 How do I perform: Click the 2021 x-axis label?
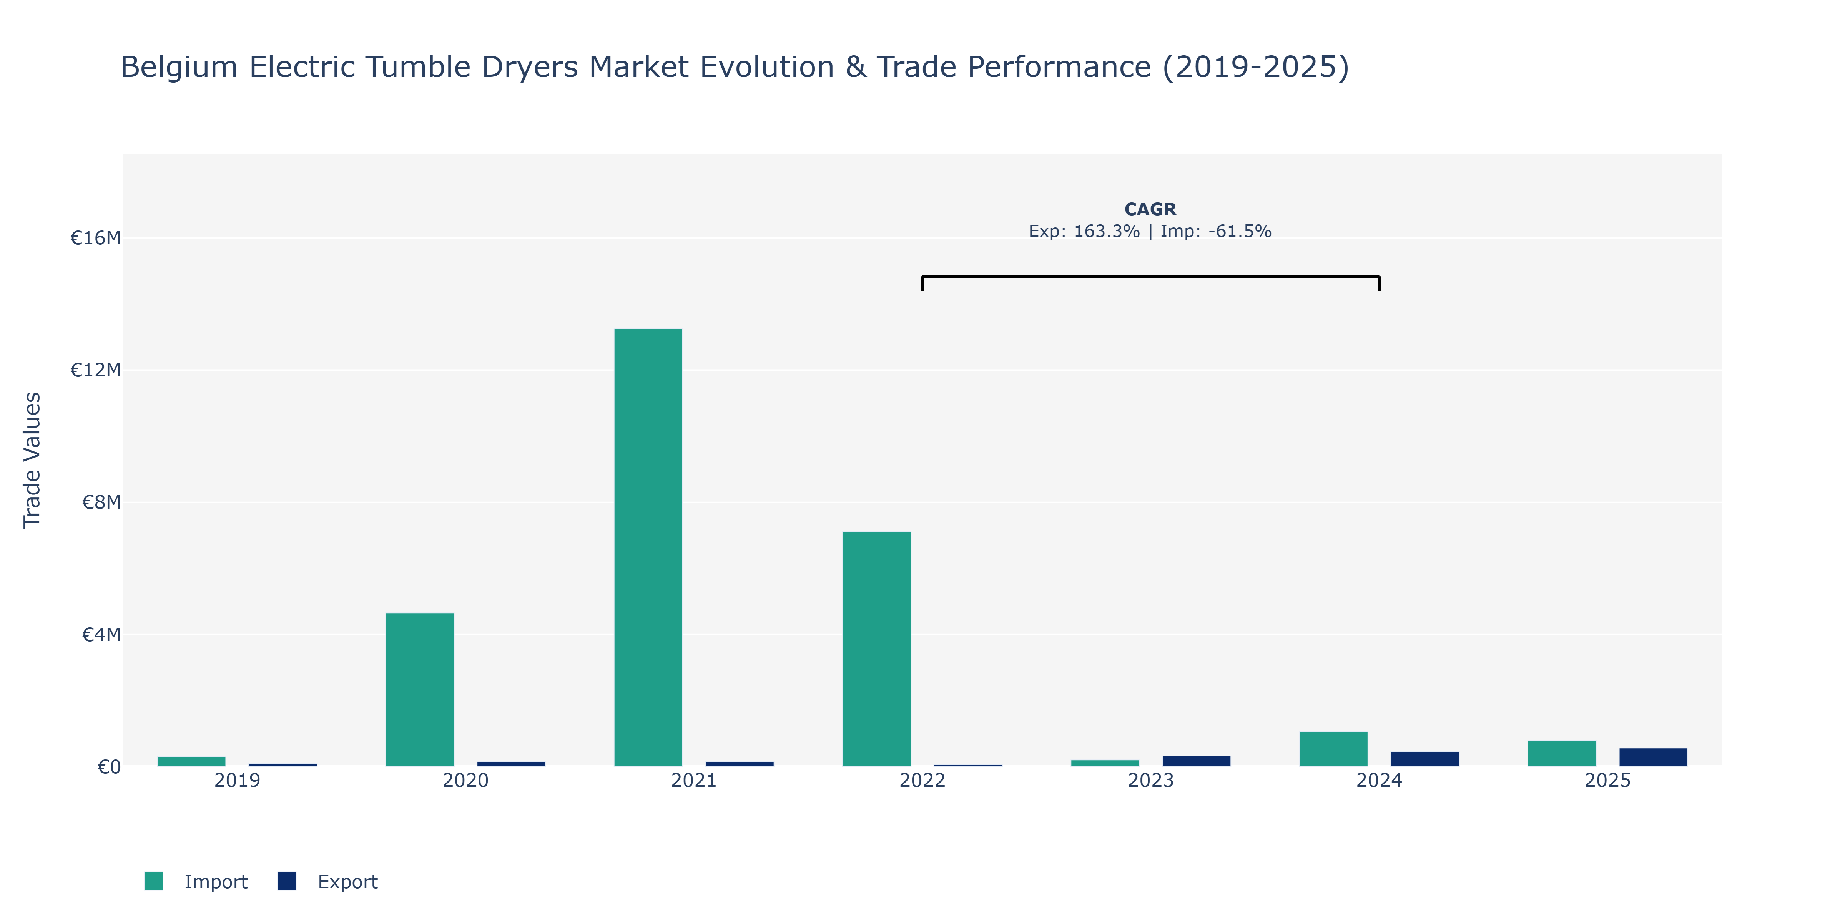[x=694, y=780]
